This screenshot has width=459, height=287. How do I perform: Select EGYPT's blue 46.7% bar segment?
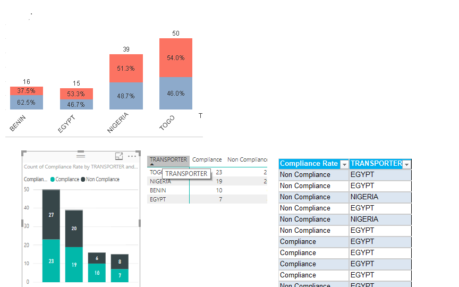click(76, 104)
